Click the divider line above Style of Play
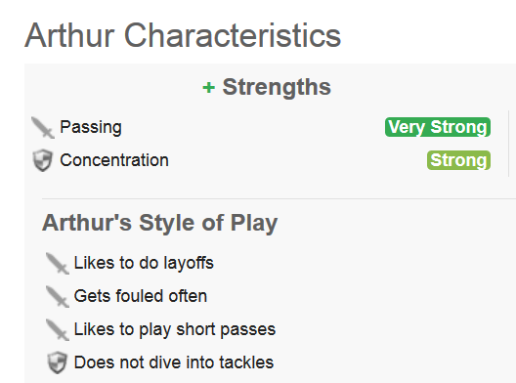 (x=279, y=198)
